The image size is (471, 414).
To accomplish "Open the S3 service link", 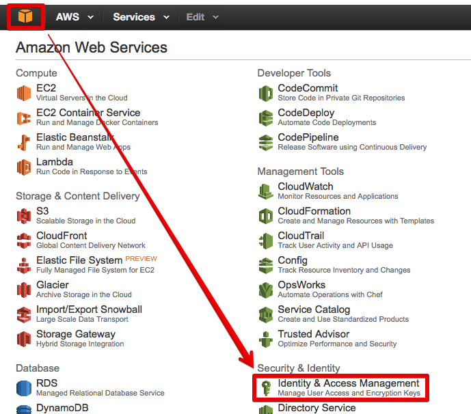I will pos(42,211).
